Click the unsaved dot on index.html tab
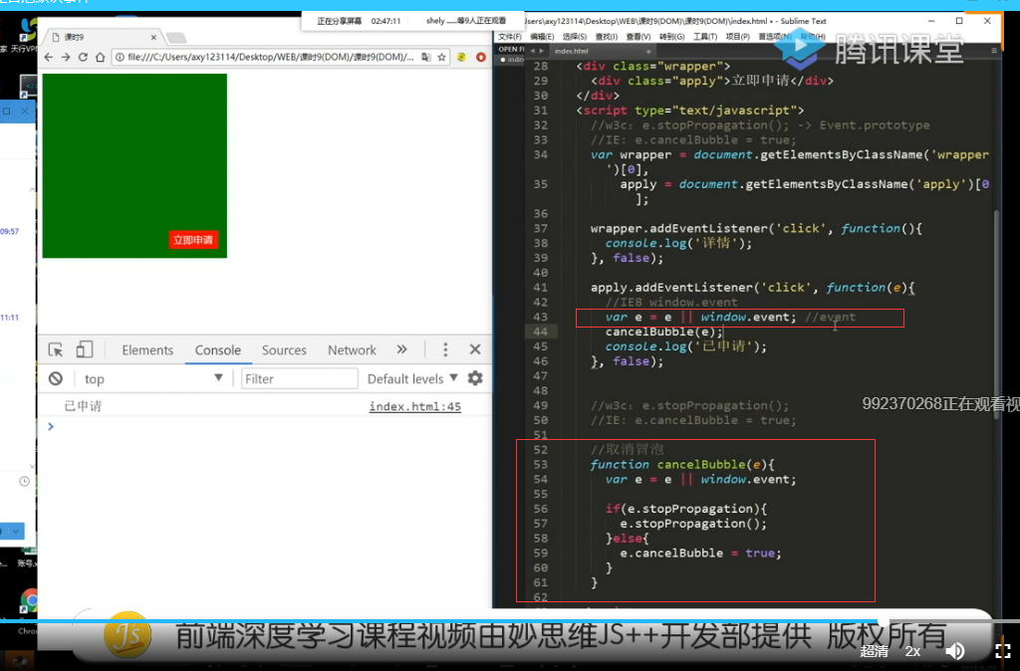This screenshot has height=671, width=1020. point(647,51)
